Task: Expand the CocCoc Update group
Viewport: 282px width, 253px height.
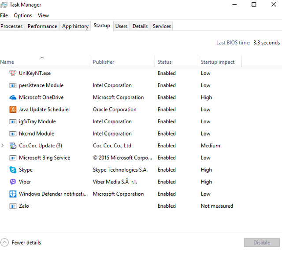Action: click(2, 146)
